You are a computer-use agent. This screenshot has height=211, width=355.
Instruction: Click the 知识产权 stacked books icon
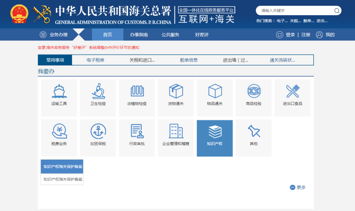[215, 133]
